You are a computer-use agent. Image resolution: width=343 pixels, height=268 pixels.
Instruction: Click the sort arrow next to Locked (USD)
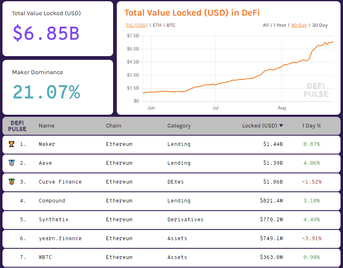(281, 126)
